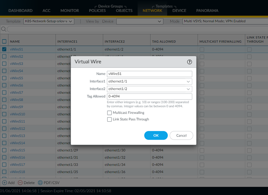
Task: Click the search magnifier icon
Action: coord(4,29)
